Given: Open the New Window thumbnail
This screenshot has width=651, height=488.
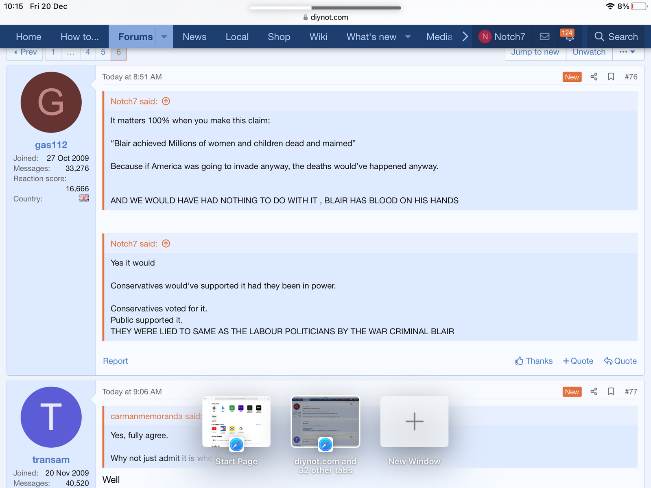Looking at the screenshot, I should [414, 422].
